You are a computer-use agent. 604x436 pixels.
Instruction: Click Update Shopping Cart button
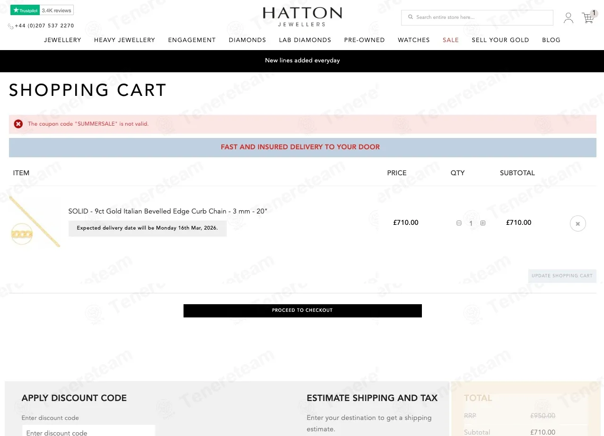(562, 276)
